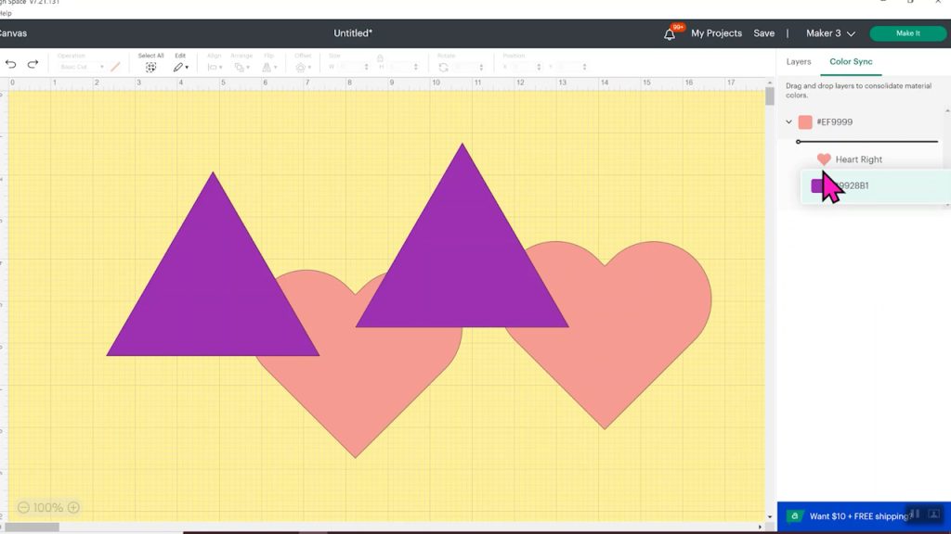Open the Maker 3 machine dropdown
The image size is (951, 534).
click(830, 33)
